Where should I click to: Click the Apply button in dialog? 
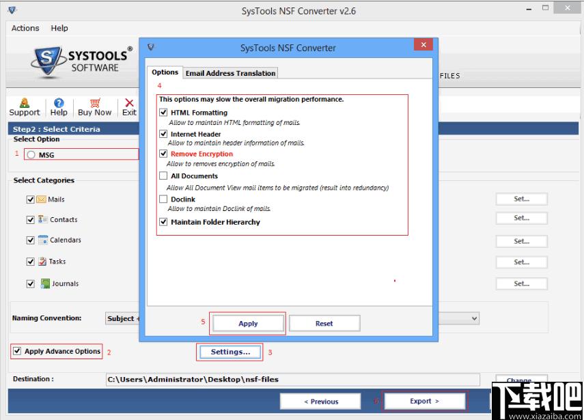pos(248,324)
